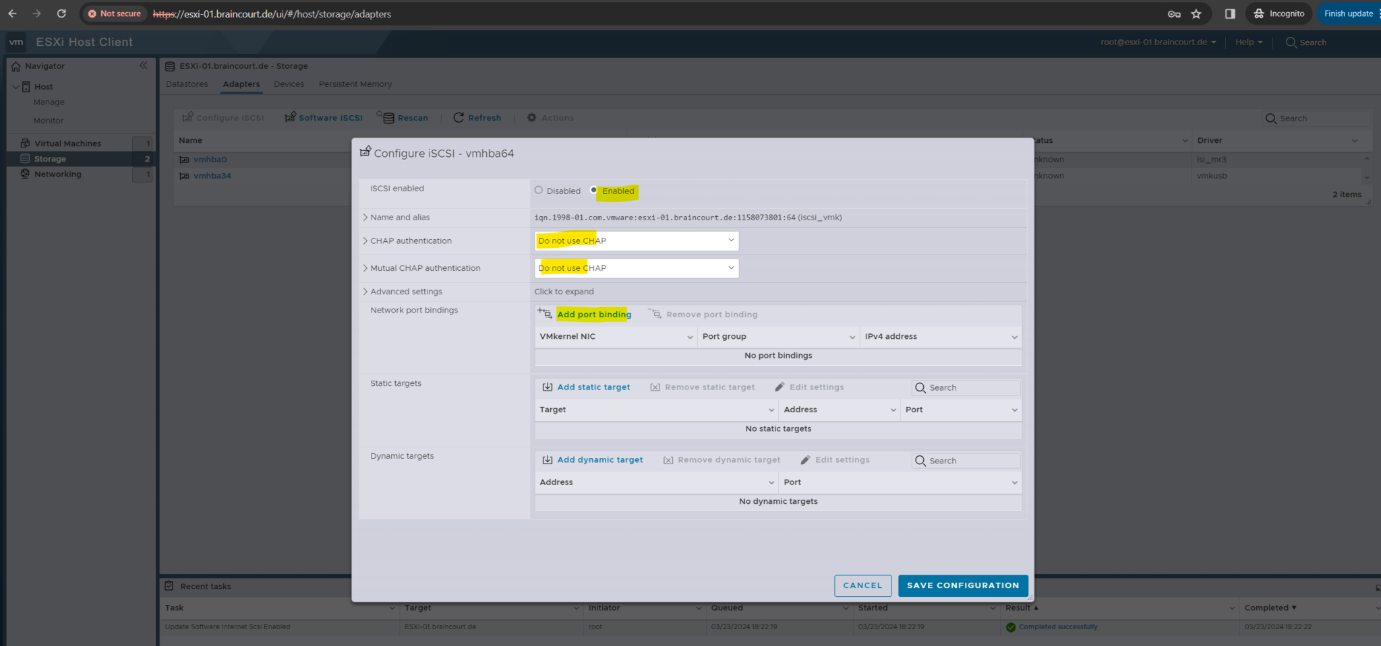The width and height of the screenshot is (1381, 646).
Task: Switch to the Persistent Memory tab
Action: 355,84
